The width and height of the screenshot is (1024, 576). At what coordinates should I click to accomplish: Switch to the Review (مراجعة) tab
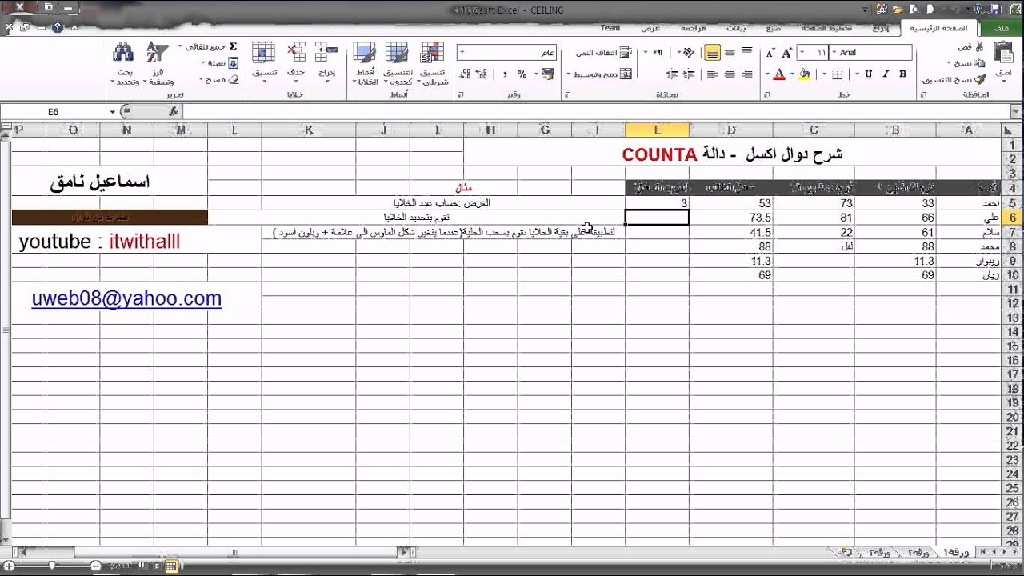[694, 28]
